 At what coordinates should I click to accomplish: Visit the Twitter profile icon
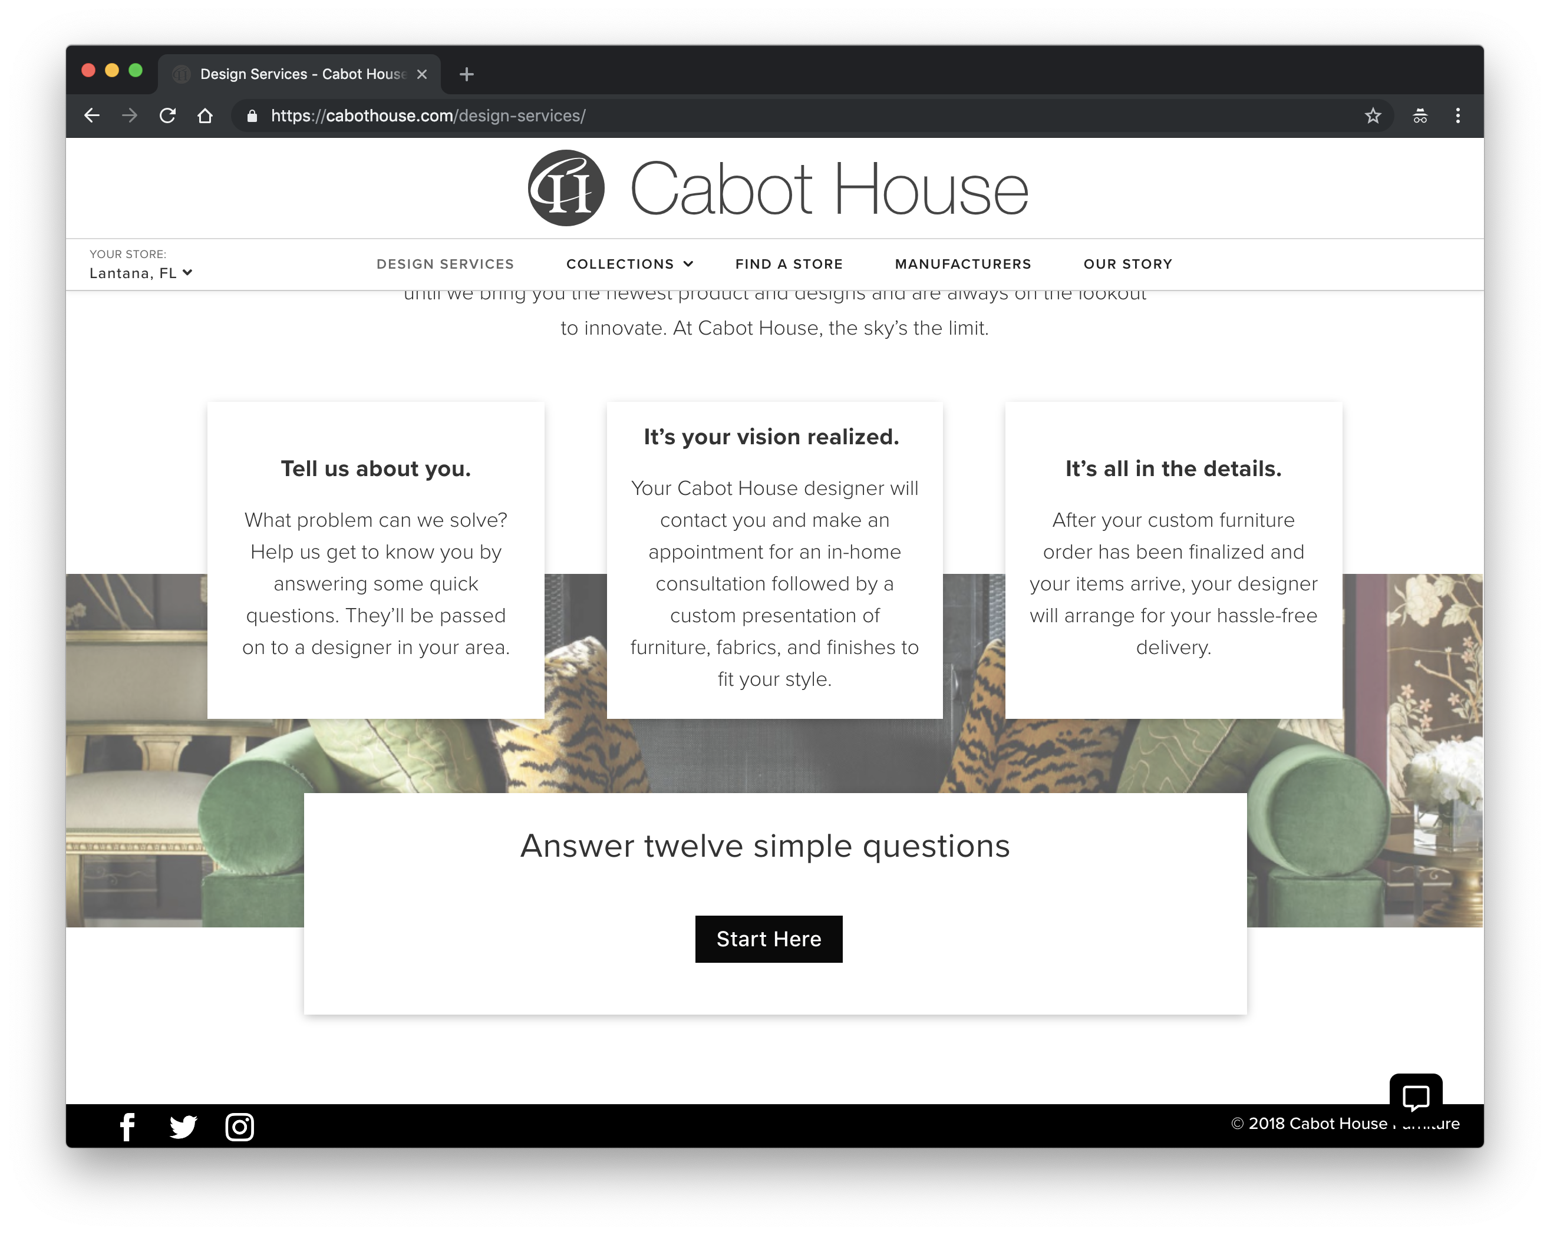(183, 1127)
